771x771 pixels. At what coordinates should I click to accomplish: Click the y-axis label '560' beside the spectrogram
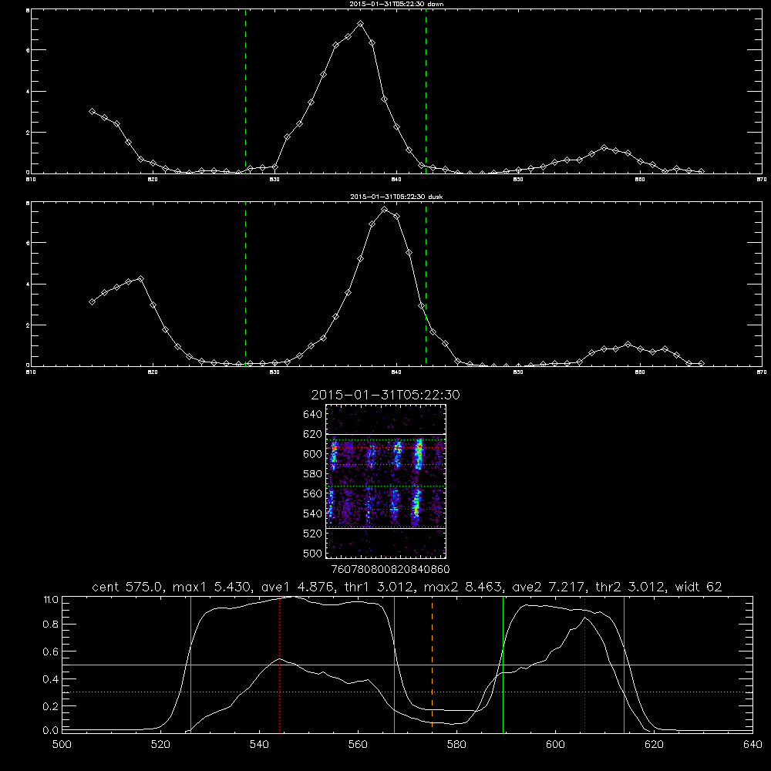tap(312, 493)
